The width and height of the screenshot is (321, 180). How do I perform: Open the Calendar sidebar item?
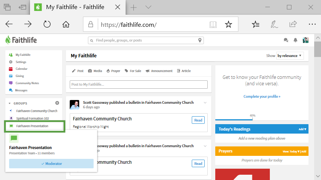21,69
